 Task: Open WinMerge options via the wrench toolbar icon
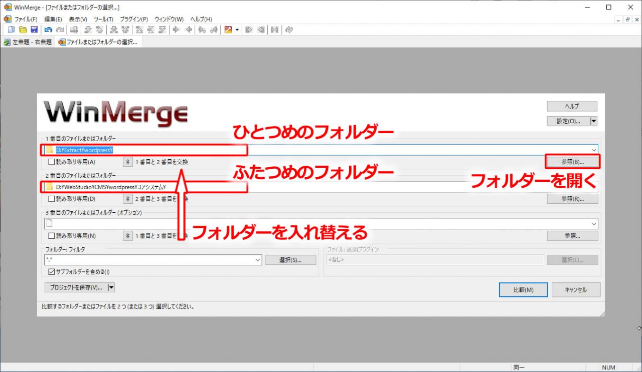click(x=227, y=30)
